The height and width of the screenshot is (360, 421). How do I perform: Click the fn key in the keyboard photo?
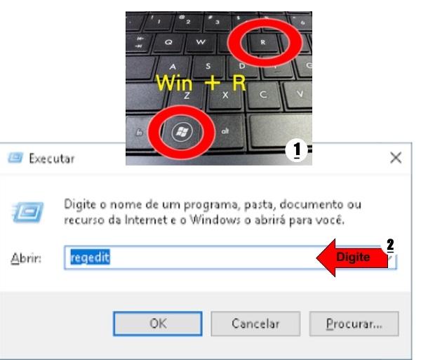point(139,133)
